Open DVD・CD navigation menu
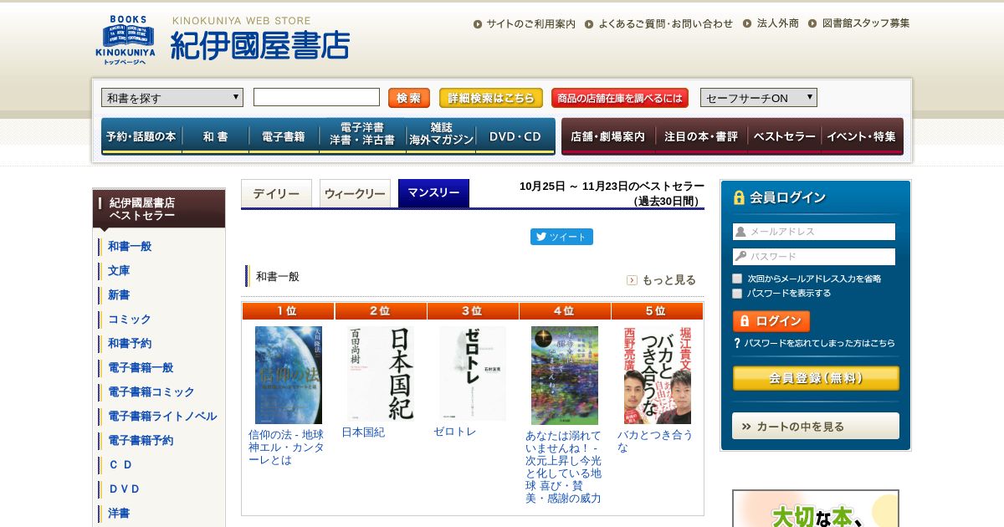Image resolution: width=1004 pixels, height=527 pixels. pyautogui.click(x=515, y=136)
